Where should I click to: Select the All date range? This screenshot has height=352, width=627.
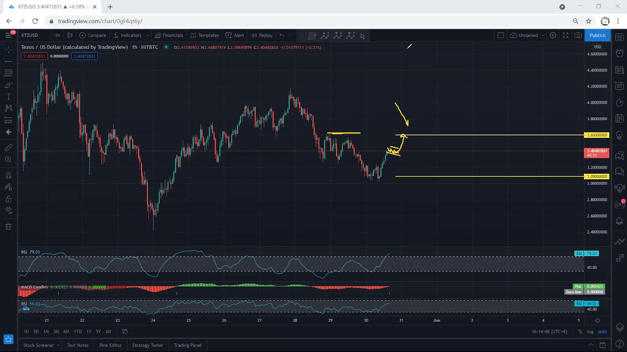click(108, 331)
